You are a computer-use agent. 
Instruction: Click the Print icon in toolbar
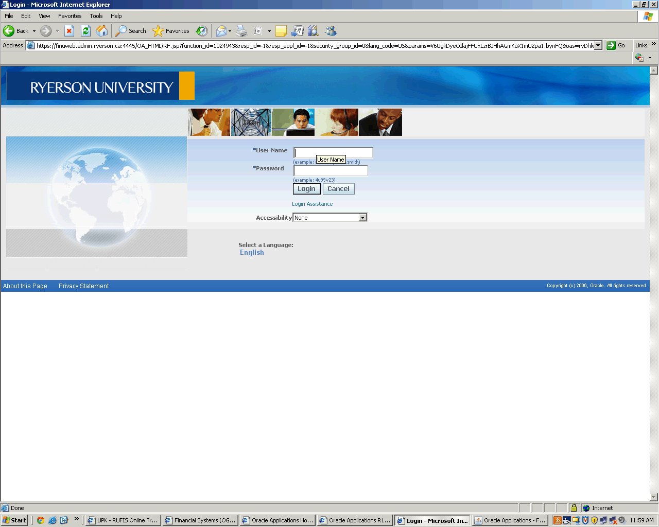click(241, 31)
